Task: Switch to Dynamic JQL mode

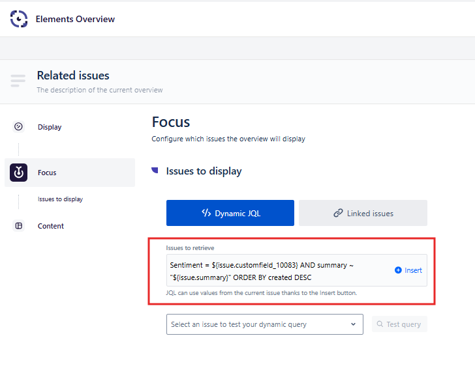Action: pyautogui.click(x=230, y=213)
